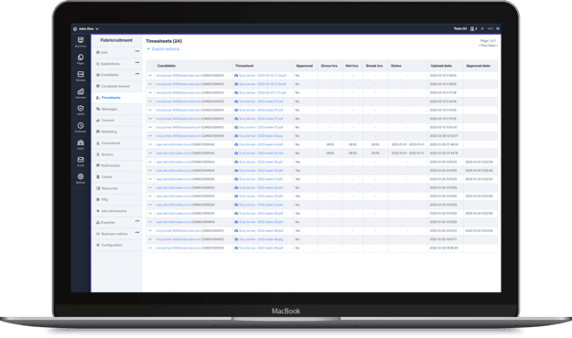Viewport: 572px width, 338px height.
Task: Expand the Jobs submenu dots
Action: pyautogui.click(x=137, y=51)
